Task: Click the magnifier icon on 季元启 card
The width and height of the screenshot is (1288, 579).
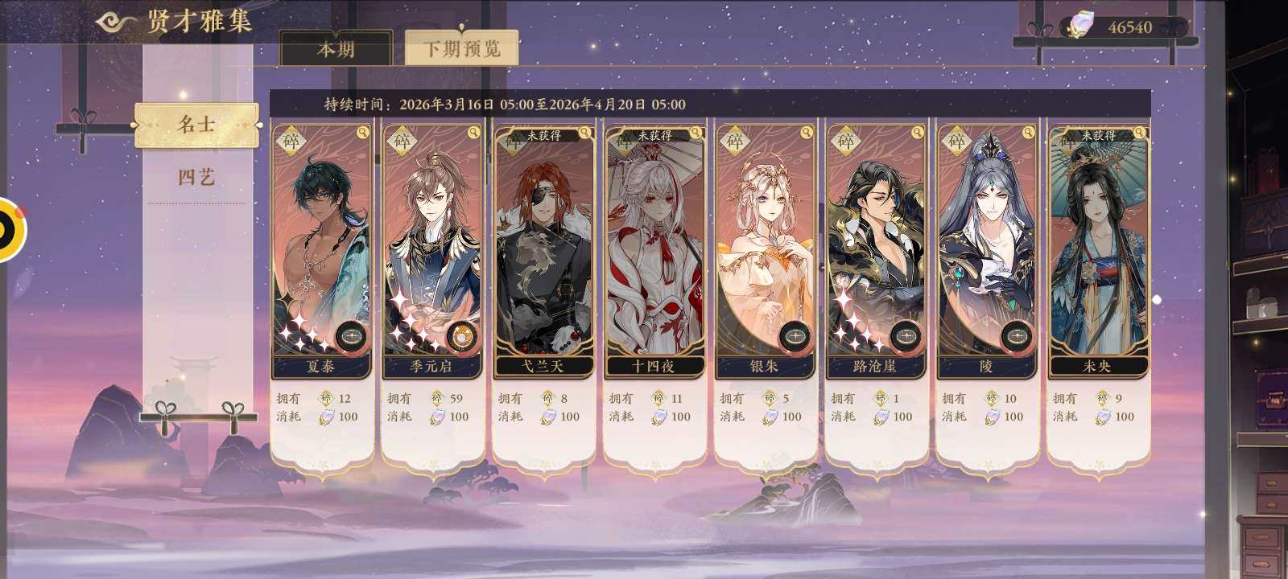Action: tap(474, 133)
